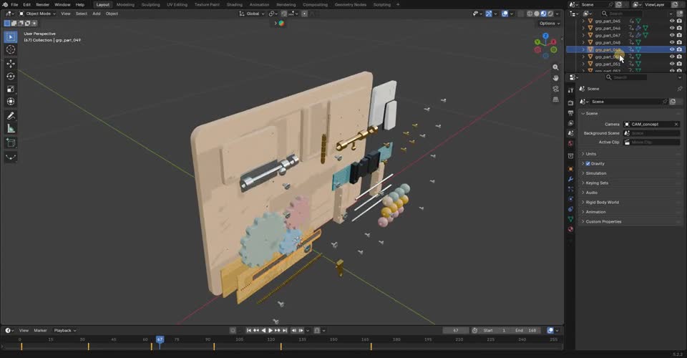Select the Annotate tool
The height and width of the screenshot is (358, 687).
[11, 116]
